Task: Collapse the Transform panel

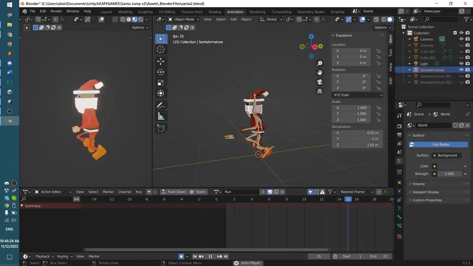Action: click(344, 35)
